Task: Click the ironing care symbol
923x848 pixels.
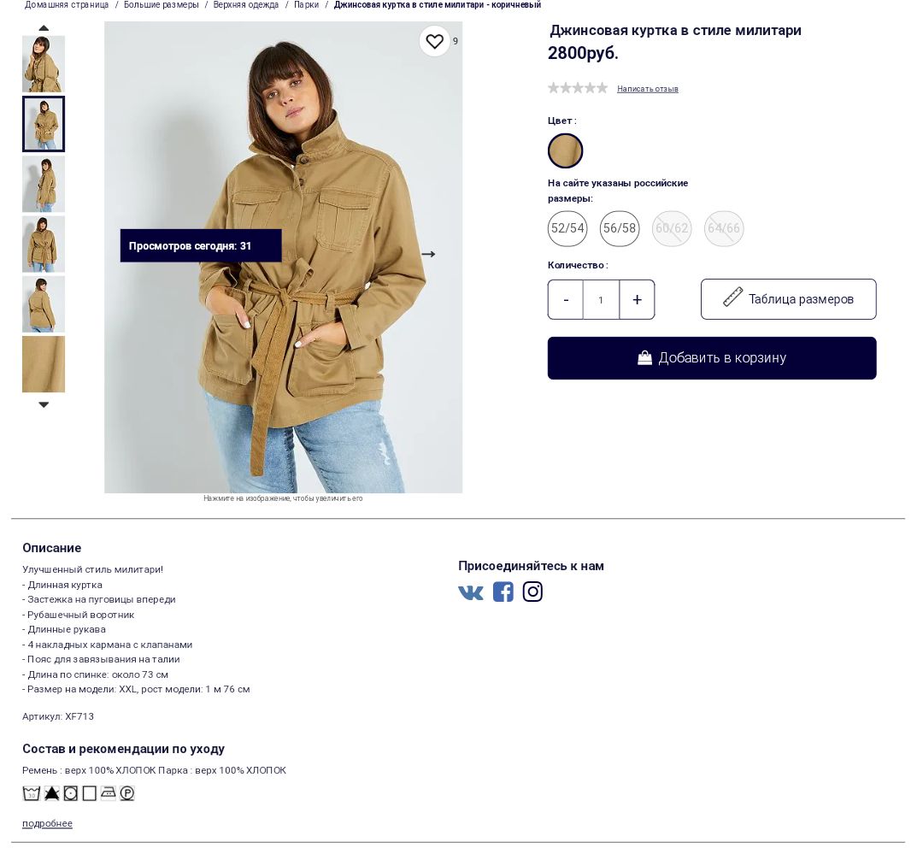Action: [x=109, y=793]
